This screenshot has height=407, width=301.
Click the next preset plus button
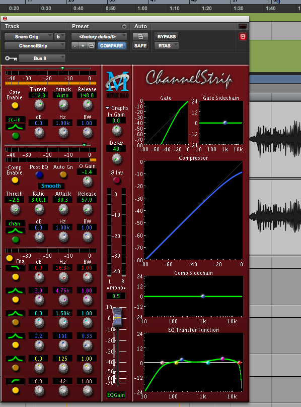coord(83,46)
